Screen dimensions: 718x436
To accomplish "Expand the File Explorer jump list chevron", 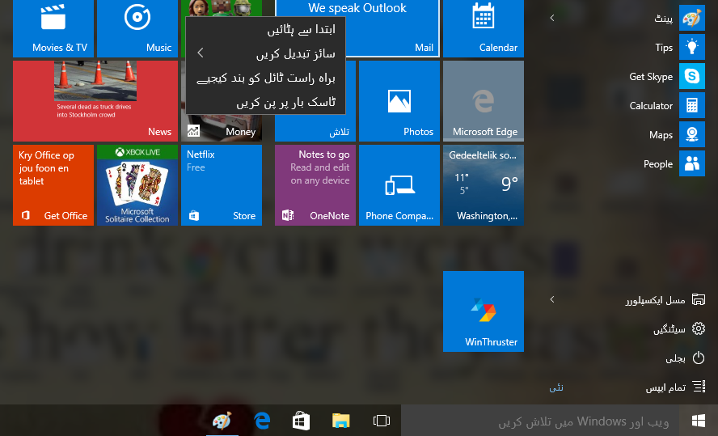I will pos(552,299).
